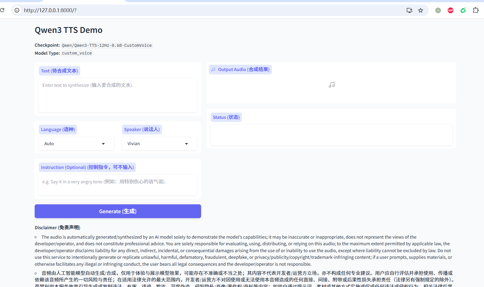The height and width of the screenshot is (287, 484).
Task: Click the green circular arrows extension icon
Action: click(x=463, y=10)
